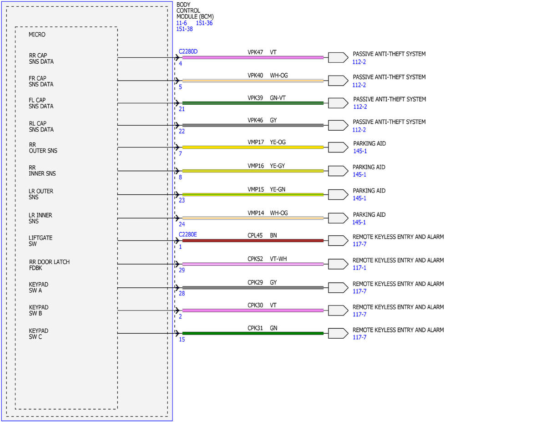
Task: Follow the 145-1 link on the VMP17 row
Action: [360, 151]
